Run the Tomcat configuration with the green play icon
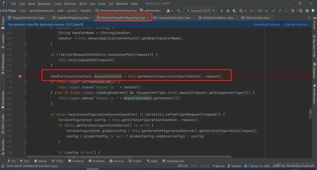The image size is (317, 170). coord(222,11)
